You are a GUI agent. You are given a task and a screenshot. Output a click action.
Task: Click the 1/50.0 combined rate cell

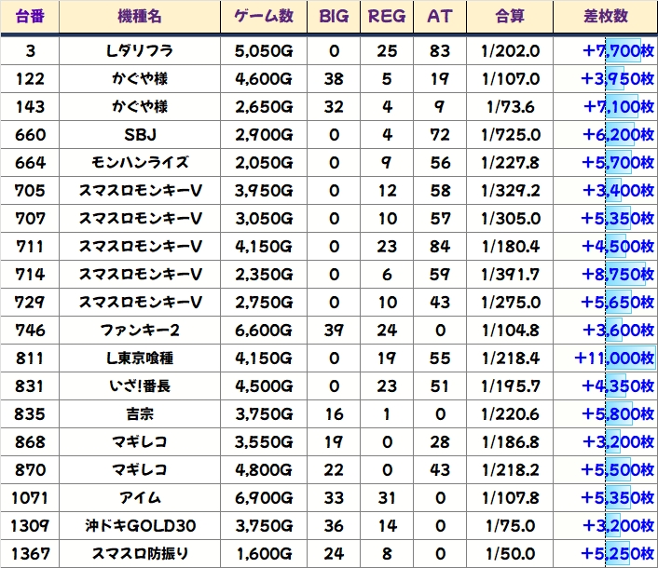(x=510, y=554)
